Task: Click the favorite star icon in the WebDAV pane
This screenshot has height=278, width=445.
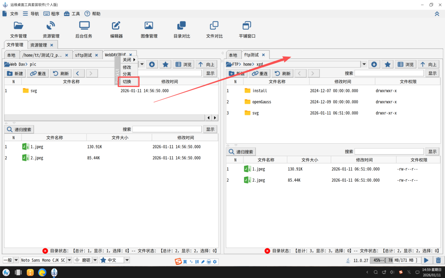Action: [x=165, y=64]
